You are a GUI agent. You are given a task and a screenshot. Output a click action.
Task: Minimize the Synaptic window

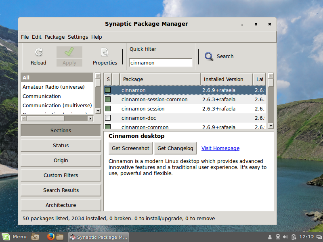coord(242,24)
